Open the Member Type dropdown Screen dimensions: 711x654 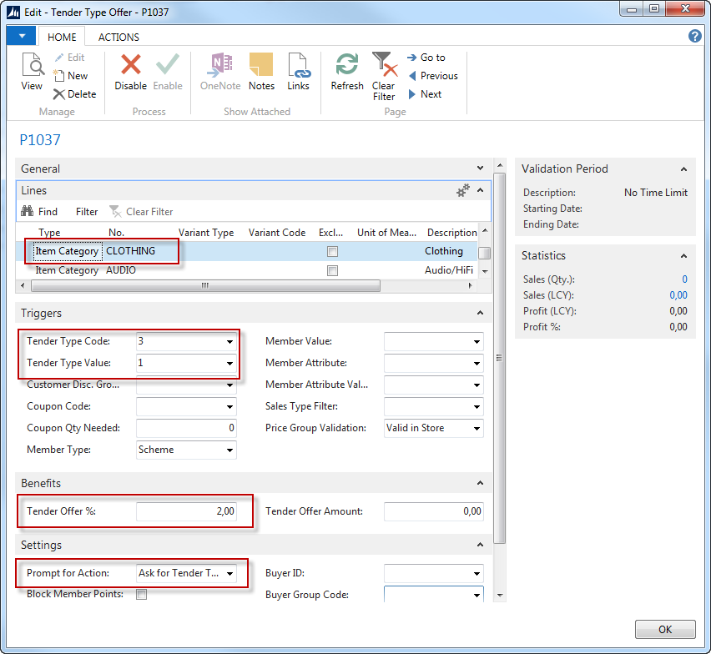[229, 450]
